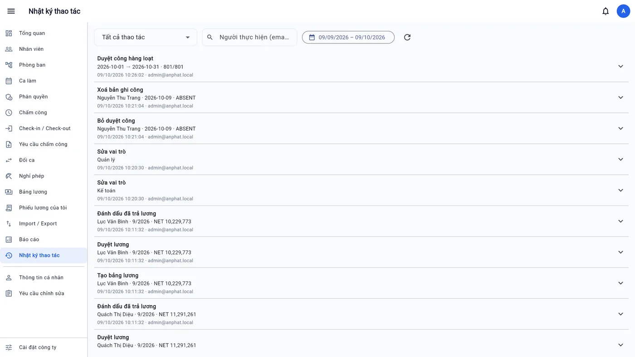Click the Cài đặt công ty sliders icon

9,347
